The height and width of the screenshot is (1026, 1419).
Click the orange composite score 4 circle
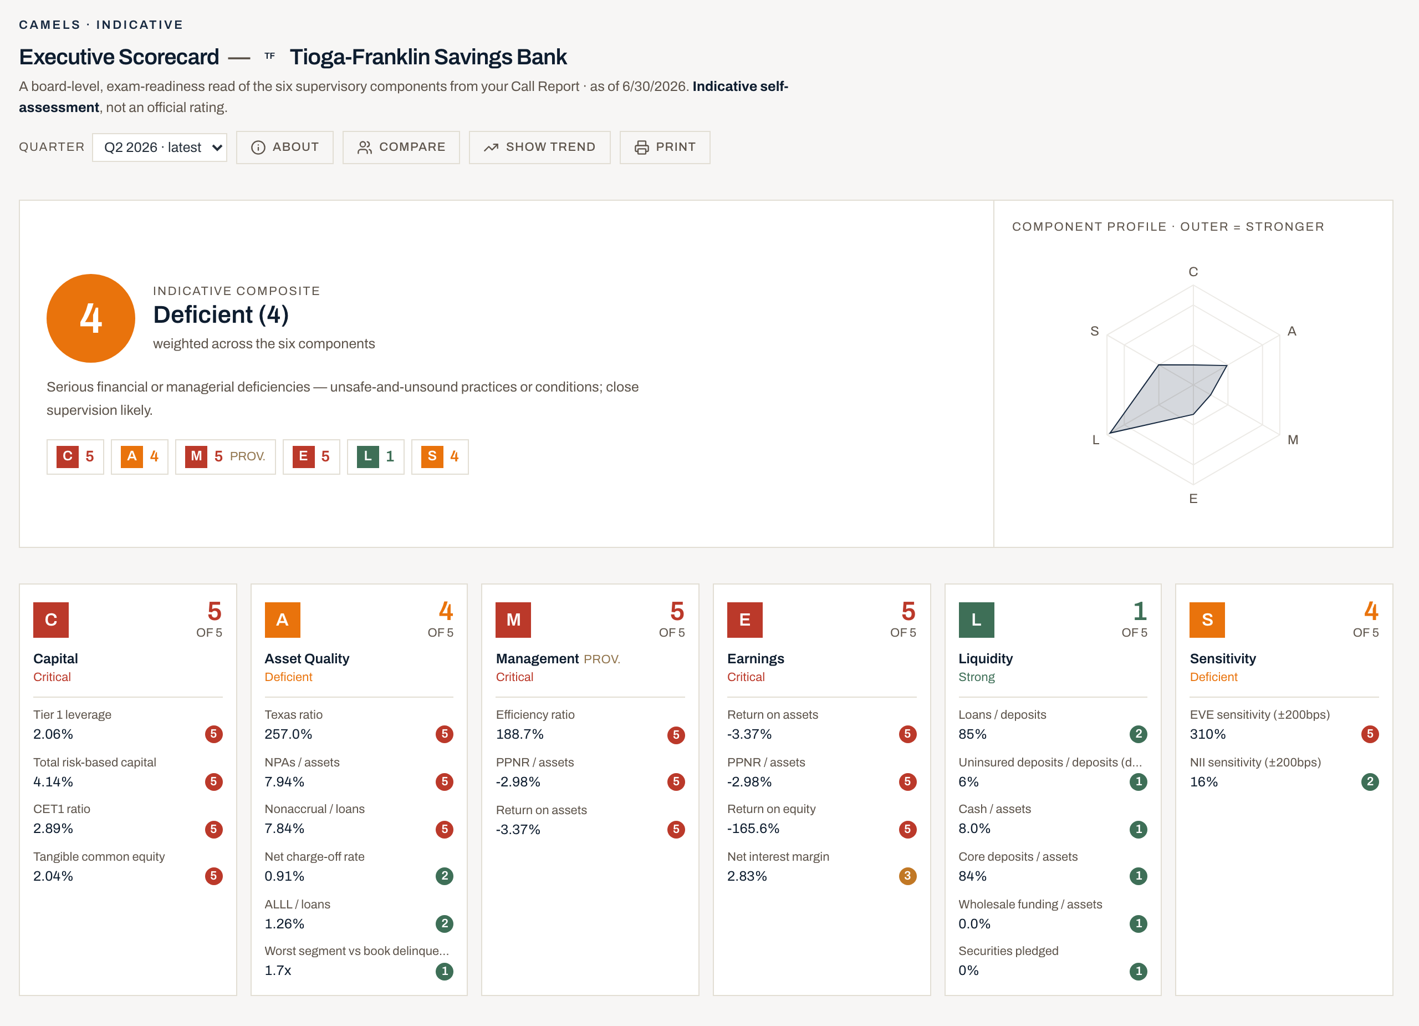91,318
